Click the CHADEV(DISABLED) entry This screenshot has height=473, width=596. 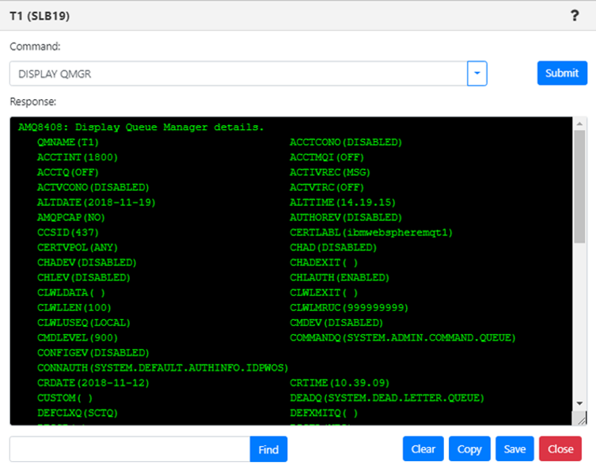click(x=86, y=262)
